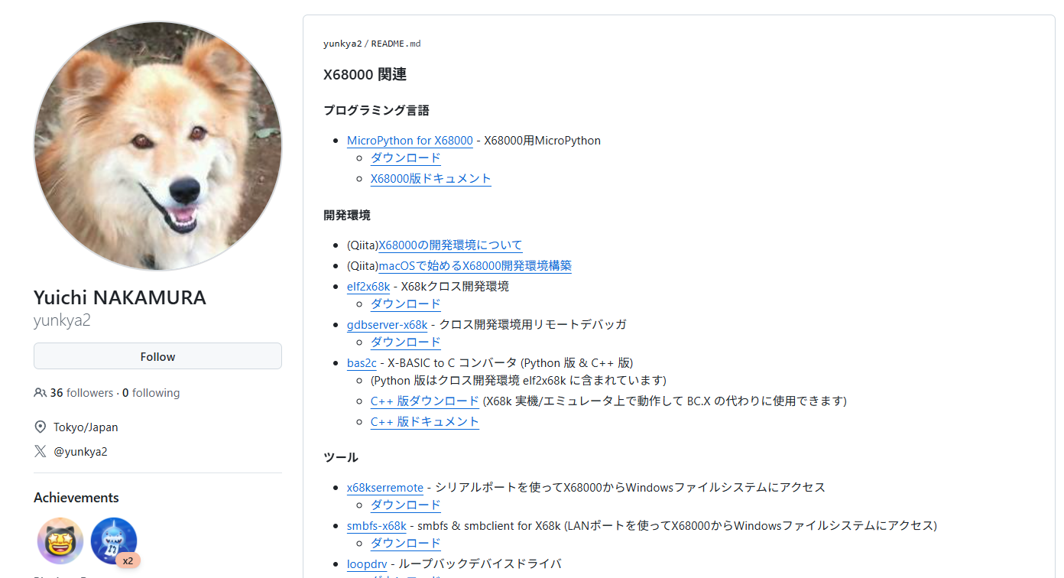Open the bas2c repository link

tap(362, 363)
